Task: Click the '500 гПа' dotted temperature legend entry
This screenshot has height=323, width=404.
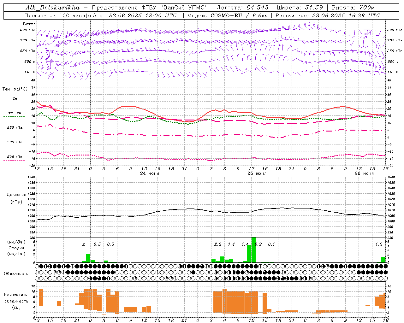Action: click(x=15, y=157)
